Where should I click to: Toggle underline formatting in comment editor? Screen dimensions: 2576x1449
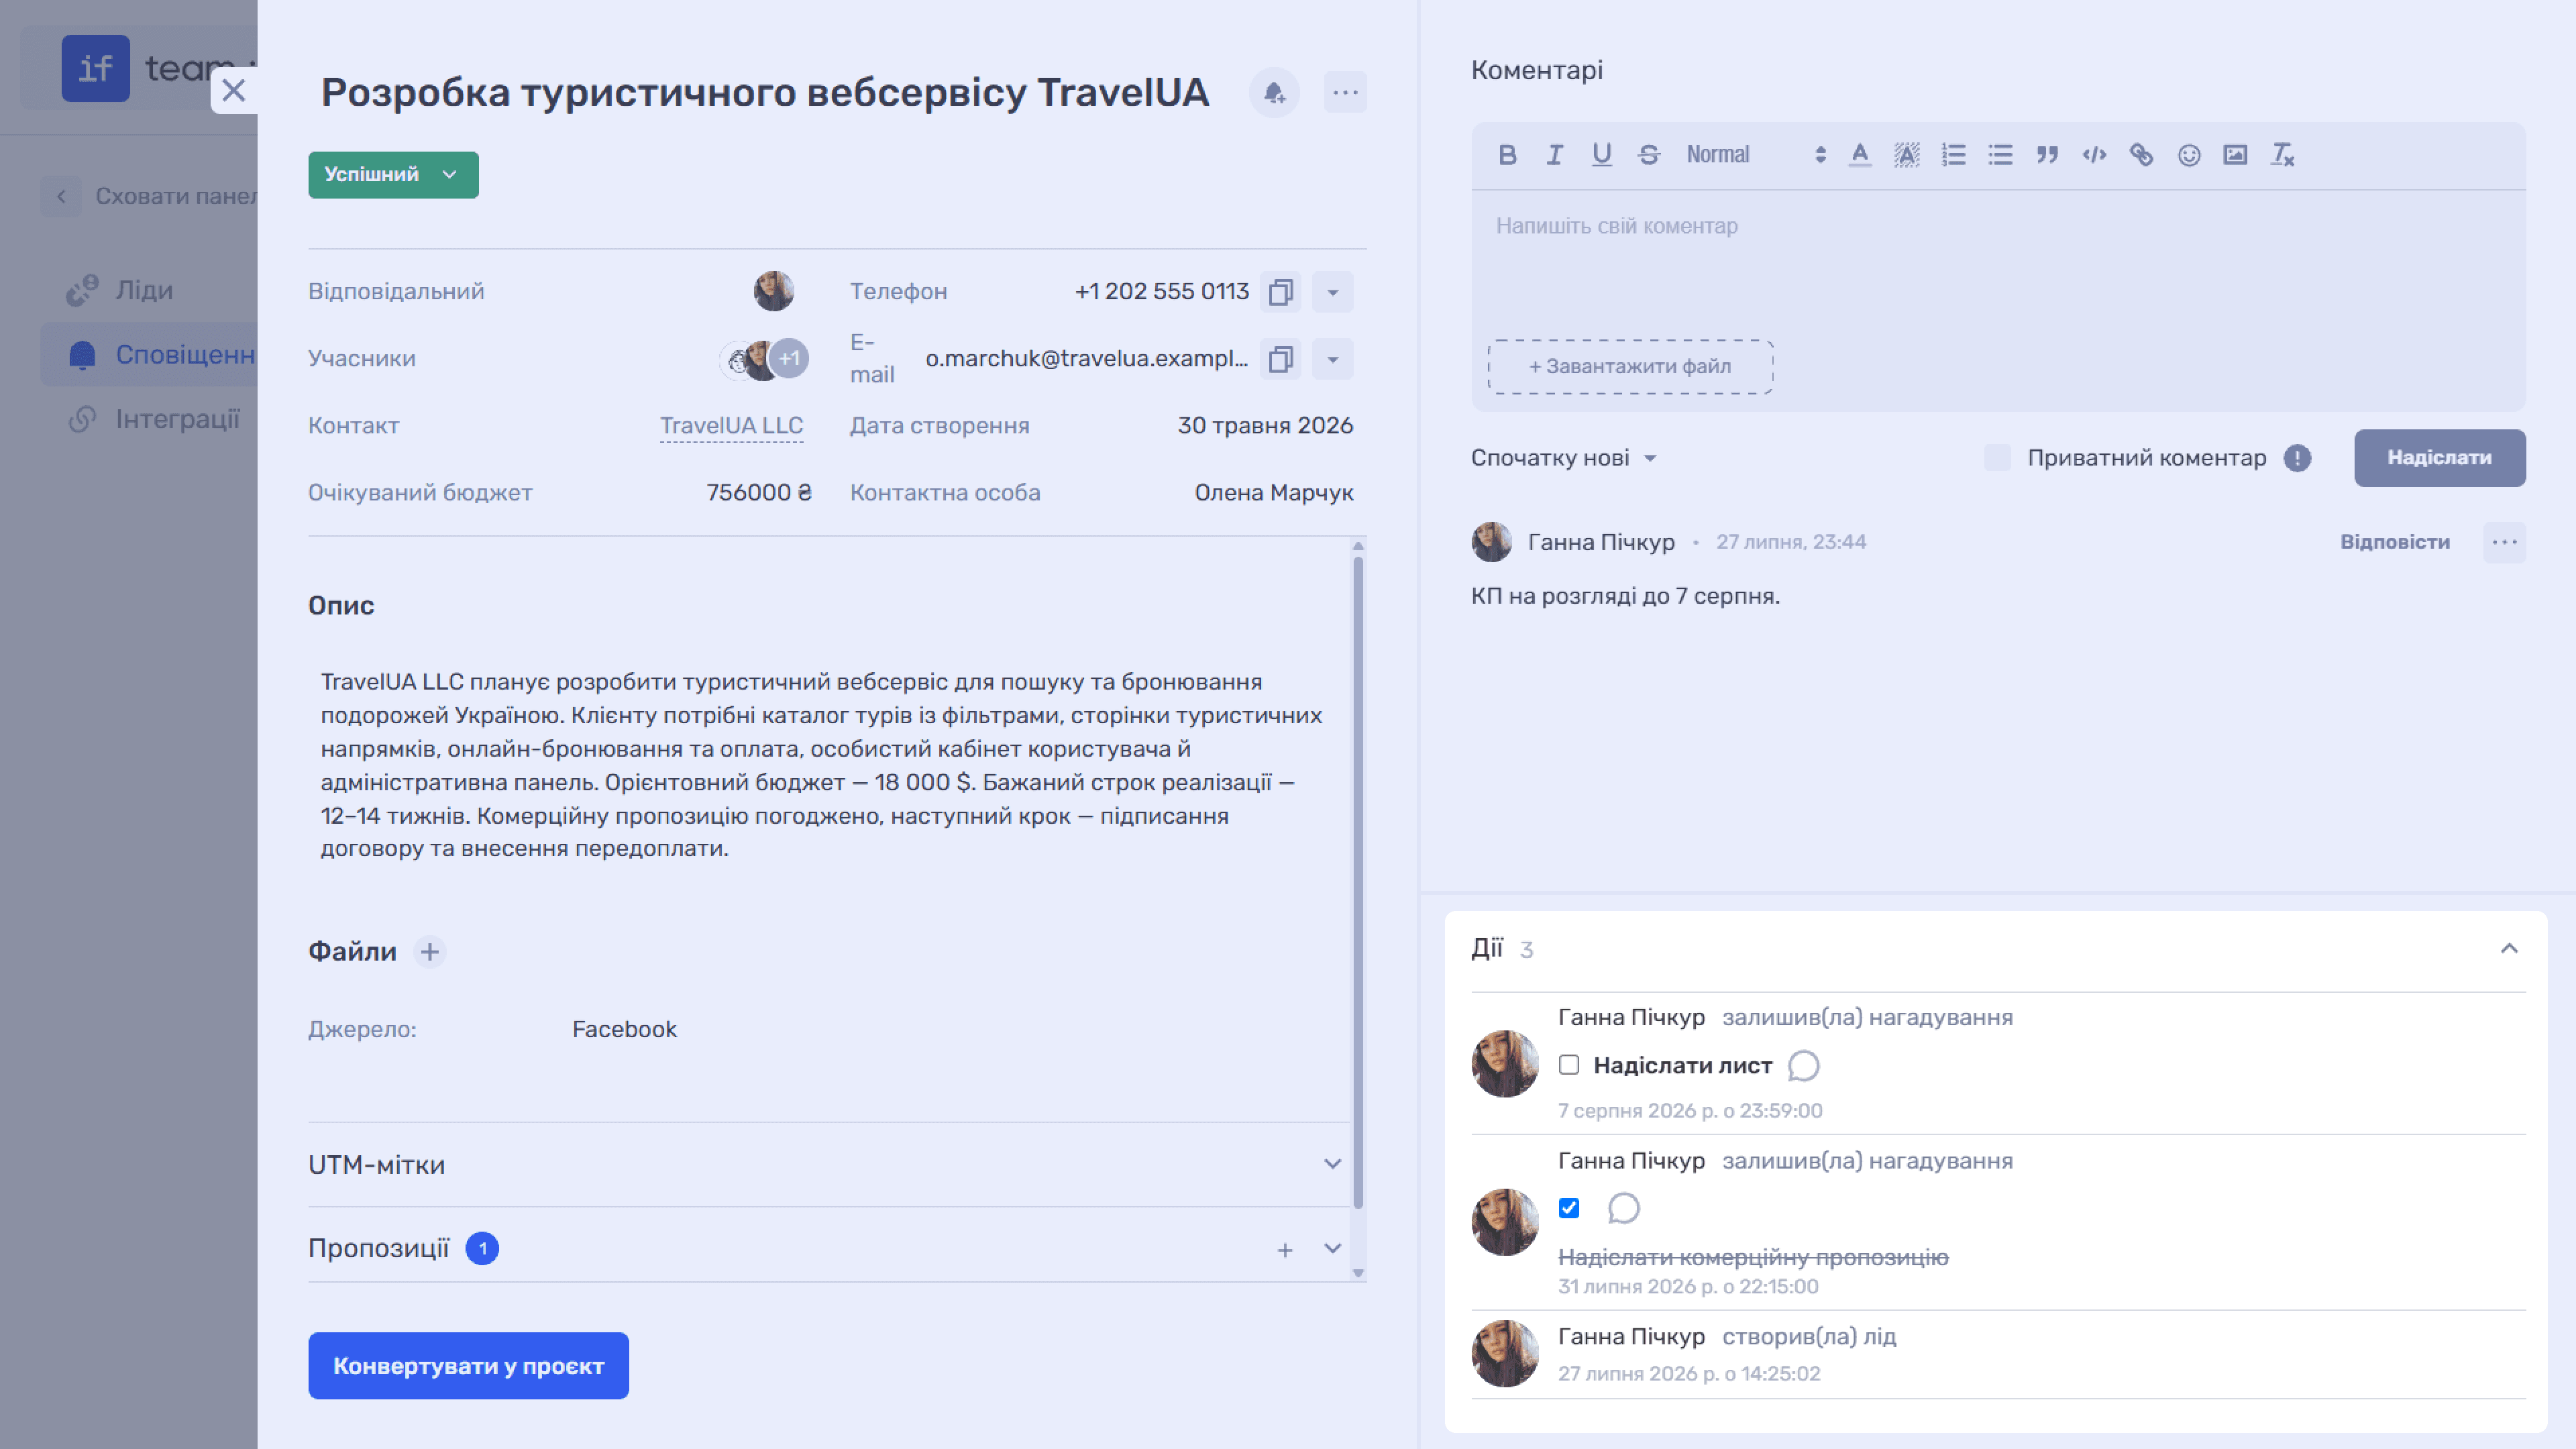click(1601, 155)
